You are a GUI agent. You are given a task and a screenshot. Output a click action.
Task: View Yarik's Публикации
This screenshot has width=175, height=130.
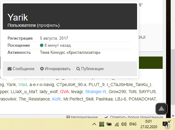pyautogui.click(x=90, y=69)
